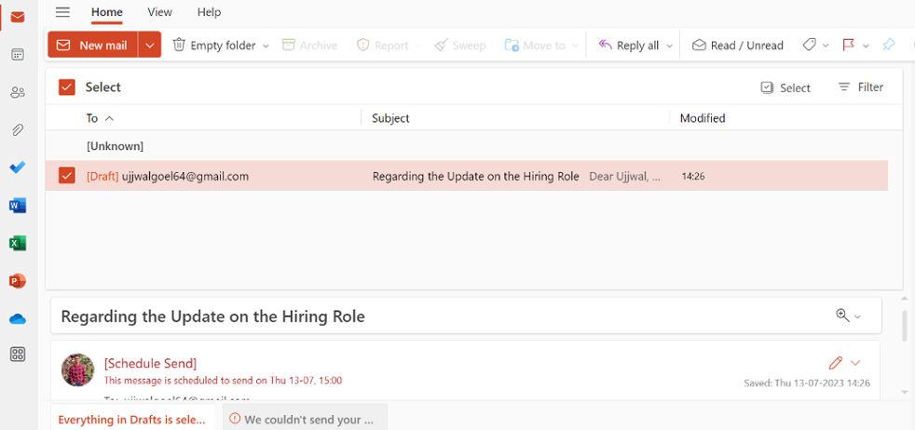The width and height of the screenshot is (915, 430).
Task: Open the Files attachment paperclip icon
Action: 18,130
